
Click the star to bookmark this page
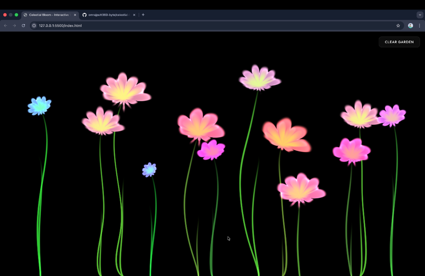[398, 25]
